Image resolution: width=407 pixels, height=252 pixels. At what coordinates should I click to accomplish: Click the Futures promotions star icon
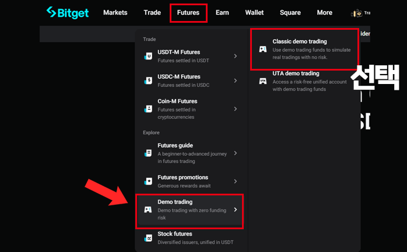pyautogui.click(x=148, y=181)
